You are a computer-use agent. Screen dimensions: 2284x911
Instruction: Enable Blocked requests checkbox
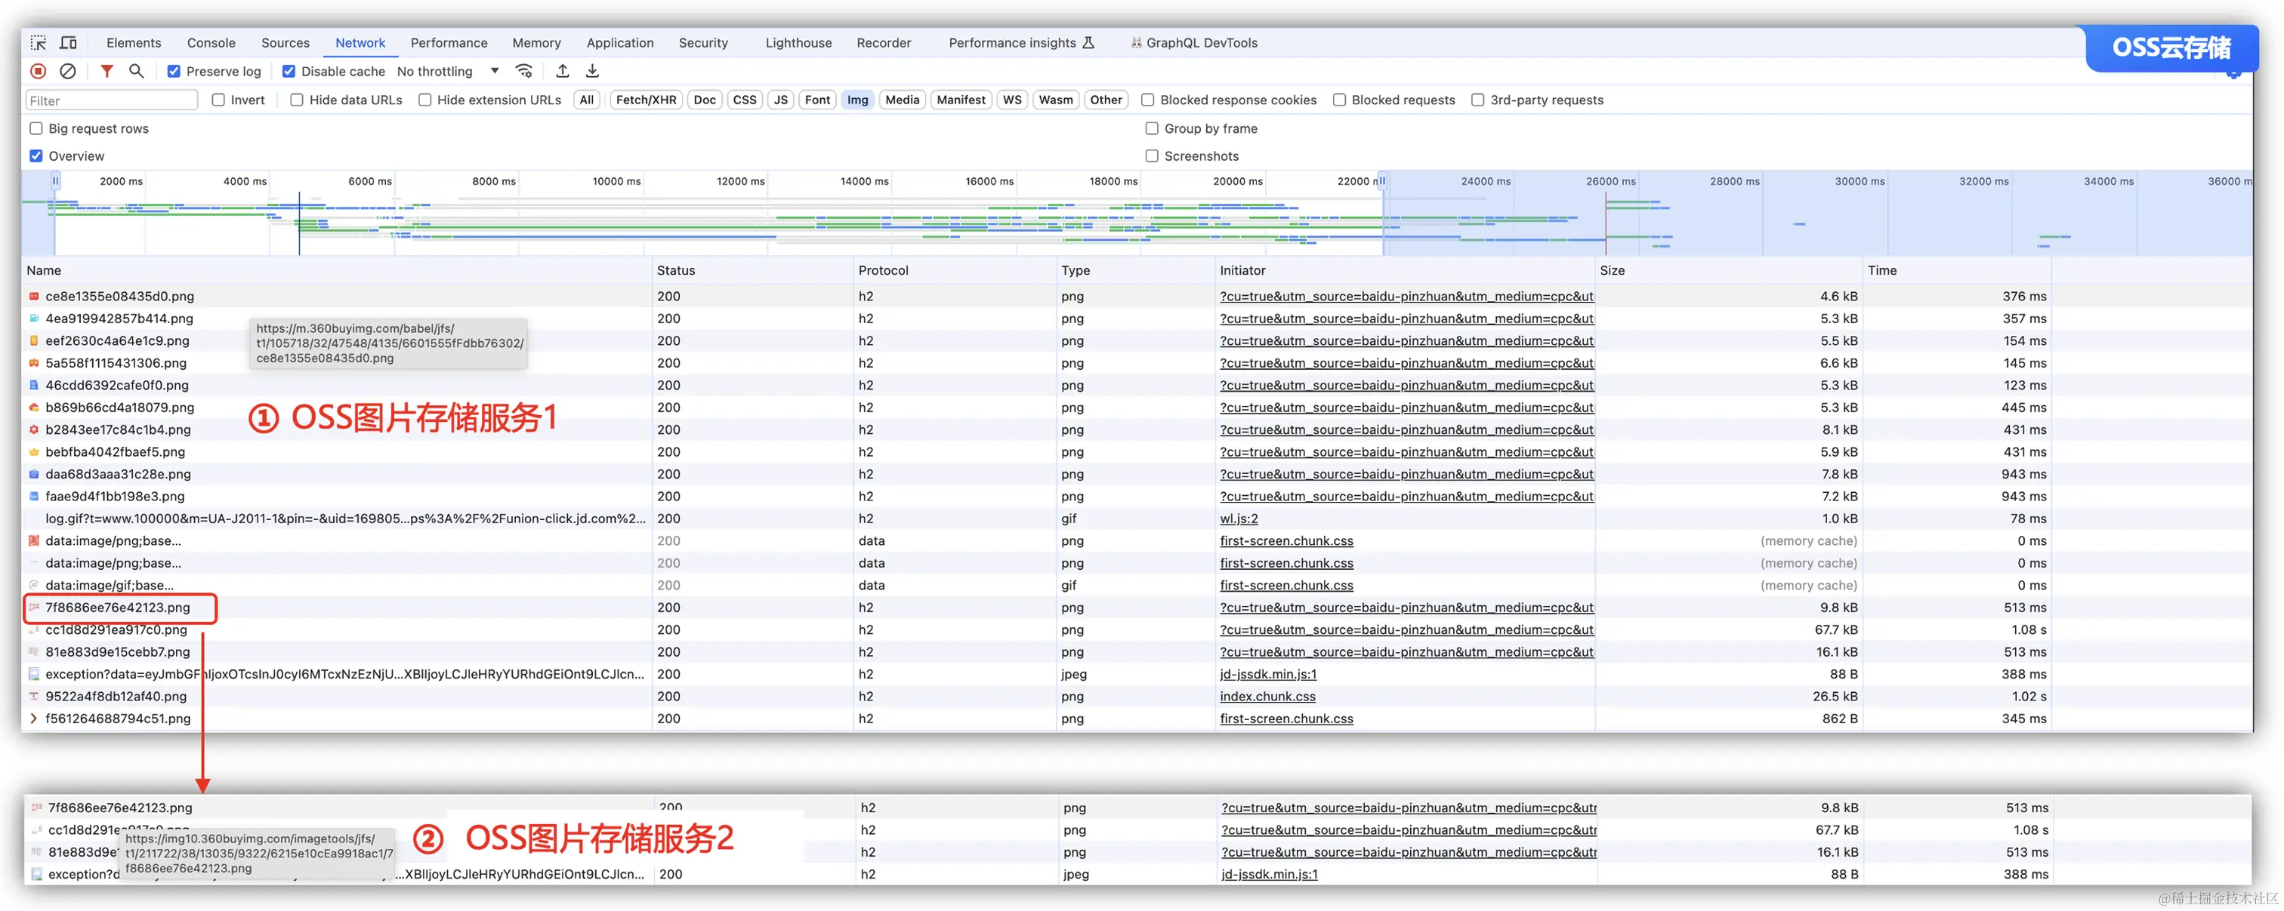click(1339, 100)
